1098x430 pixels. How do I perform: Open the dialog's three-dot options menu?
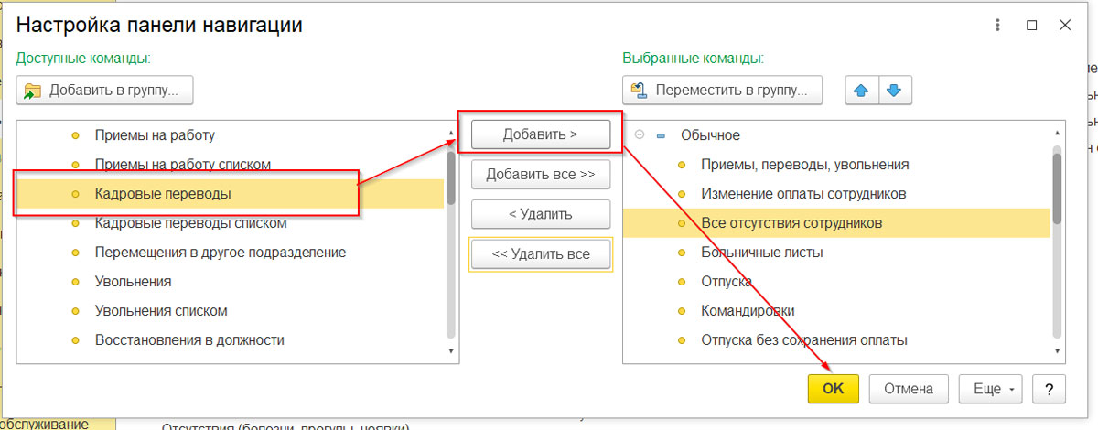pyautogui.click(x=998, y=26)
